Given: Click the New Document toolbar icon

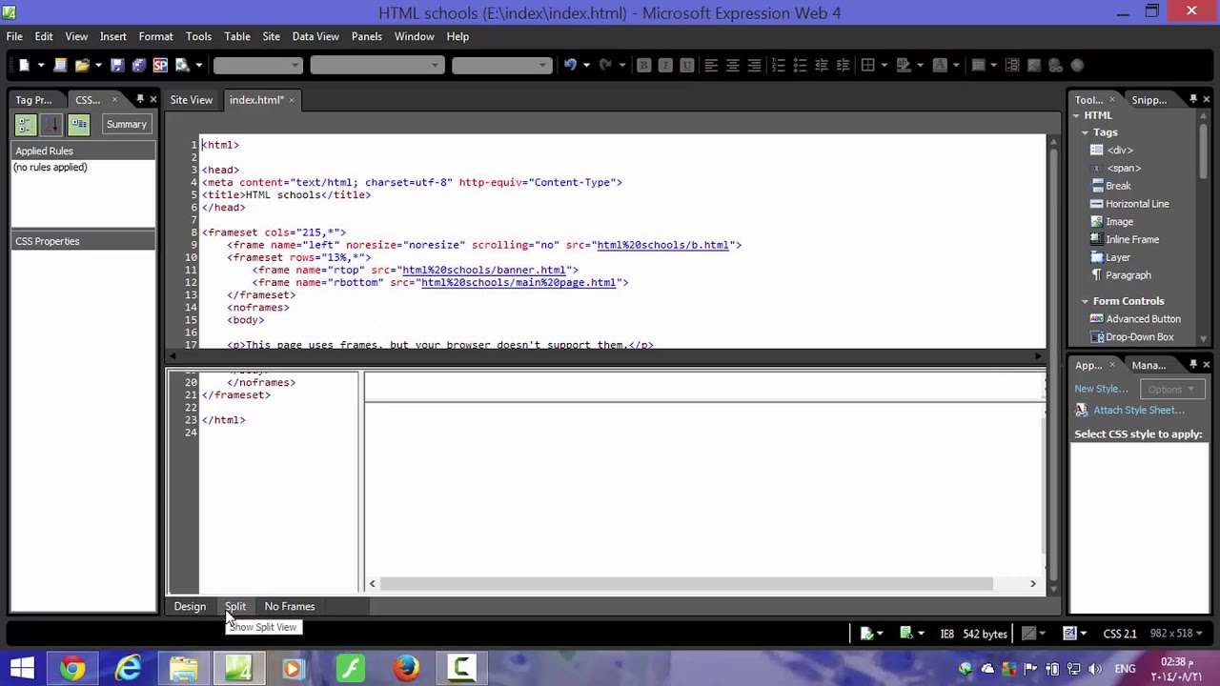Looking at the screenshot, I should point(24,65).
